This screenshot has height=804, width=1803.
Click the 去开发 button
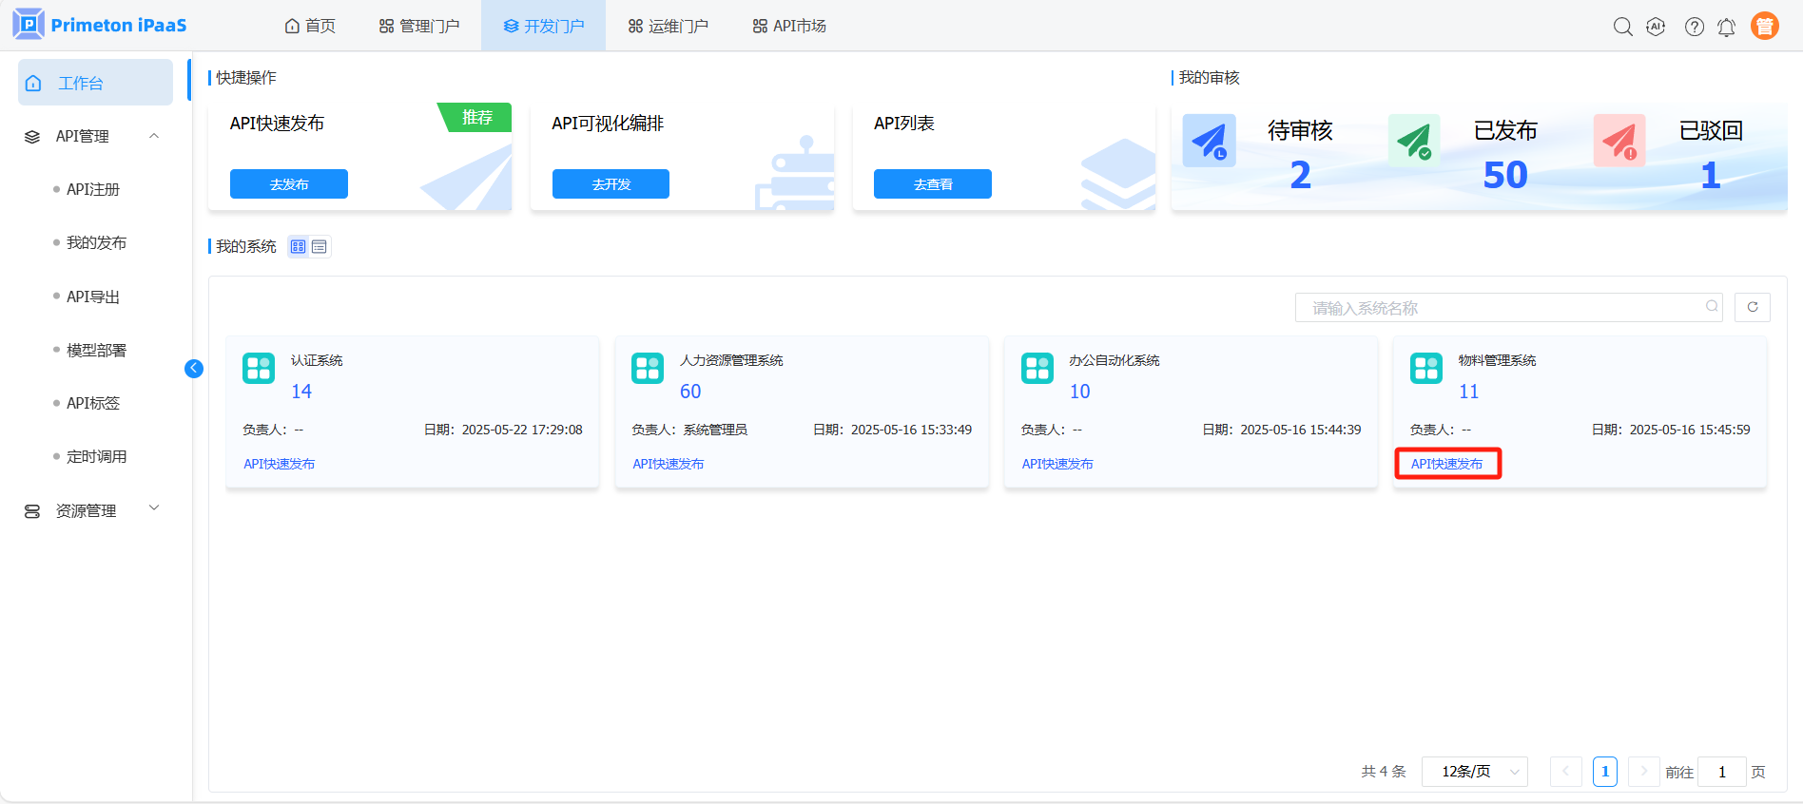click(611, 184)
